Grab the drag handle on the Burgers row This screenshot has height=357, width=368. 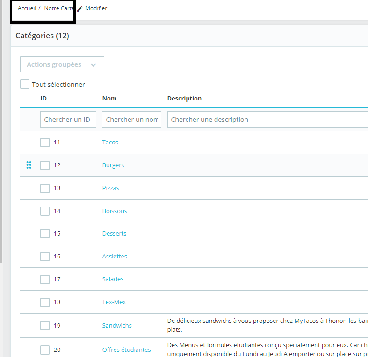[29, 165]
